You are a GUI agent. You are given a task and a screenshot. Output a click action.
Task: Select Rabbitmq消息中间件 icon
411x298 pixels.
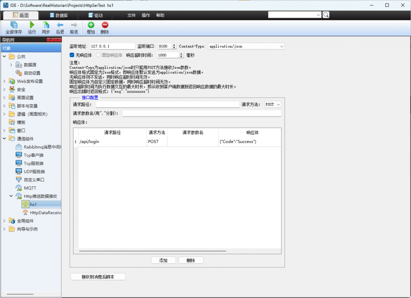click(18, 147)
